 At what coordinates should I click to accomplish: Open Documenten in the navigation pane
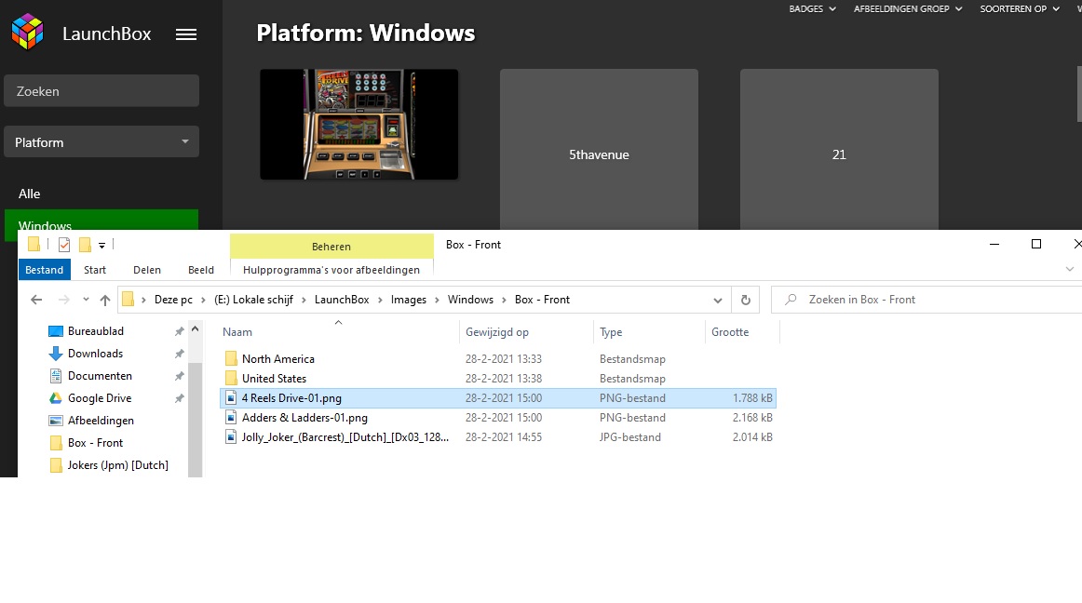[x=100, y=376]
